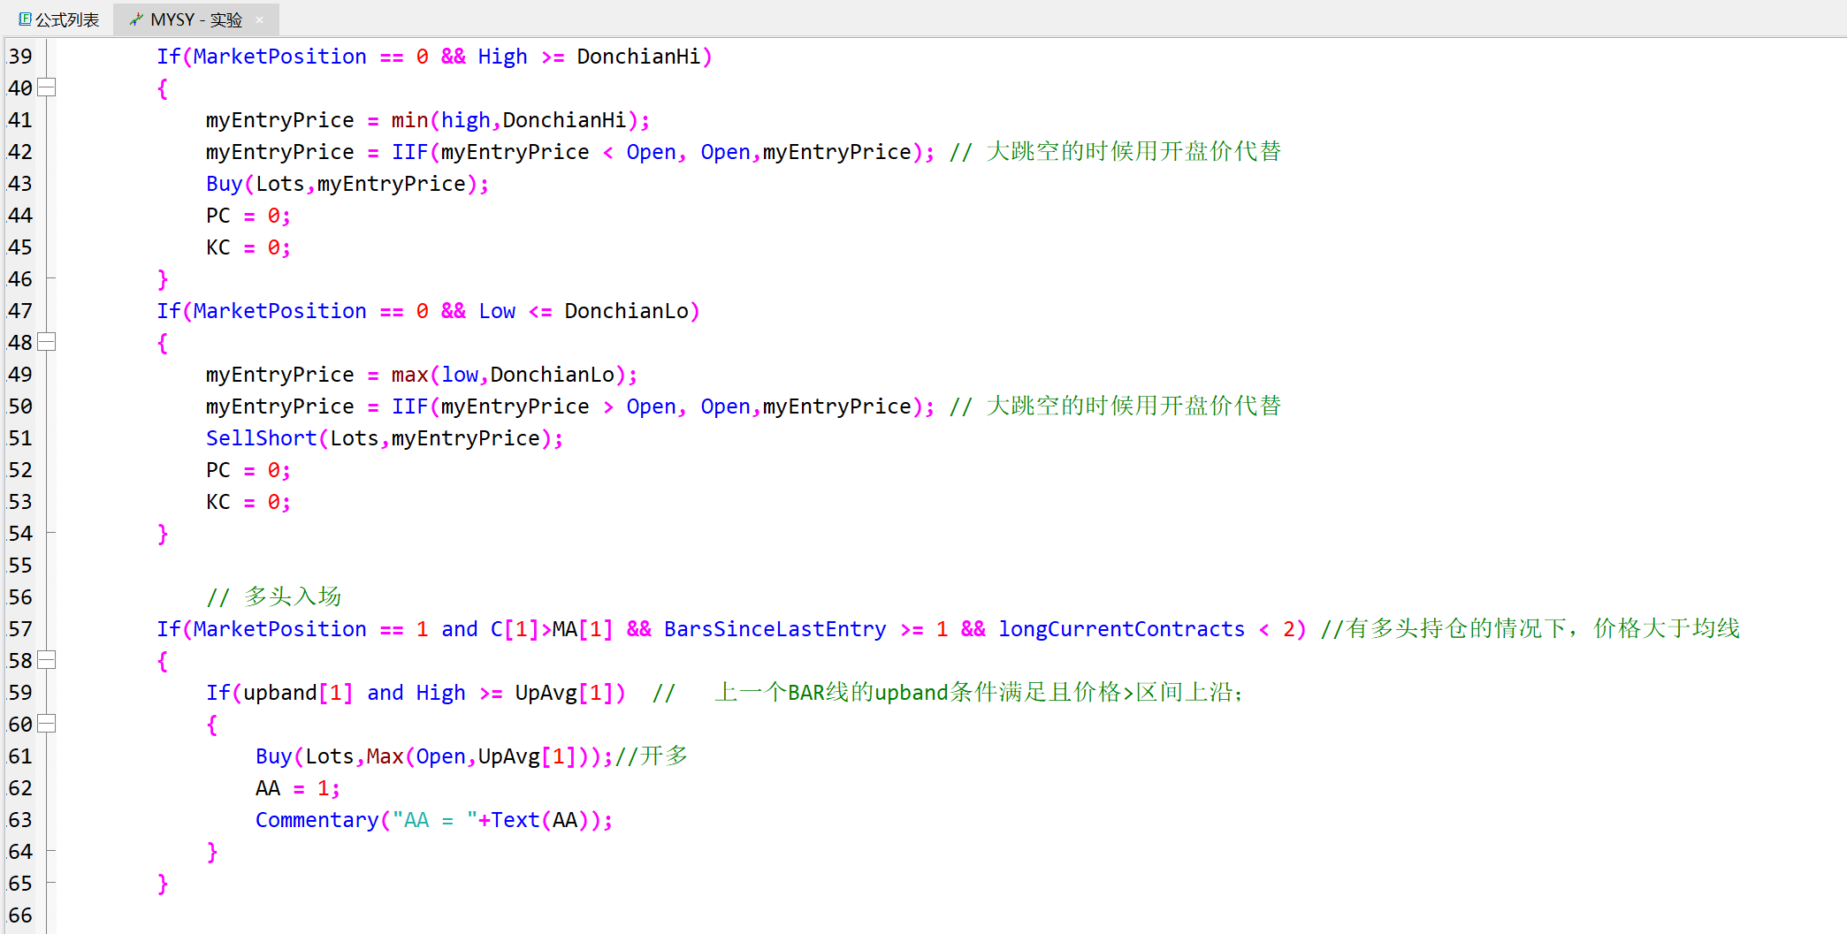Click closing brace on line 65
This screenshot has height=934, width=1847.
tap(162, 884)
